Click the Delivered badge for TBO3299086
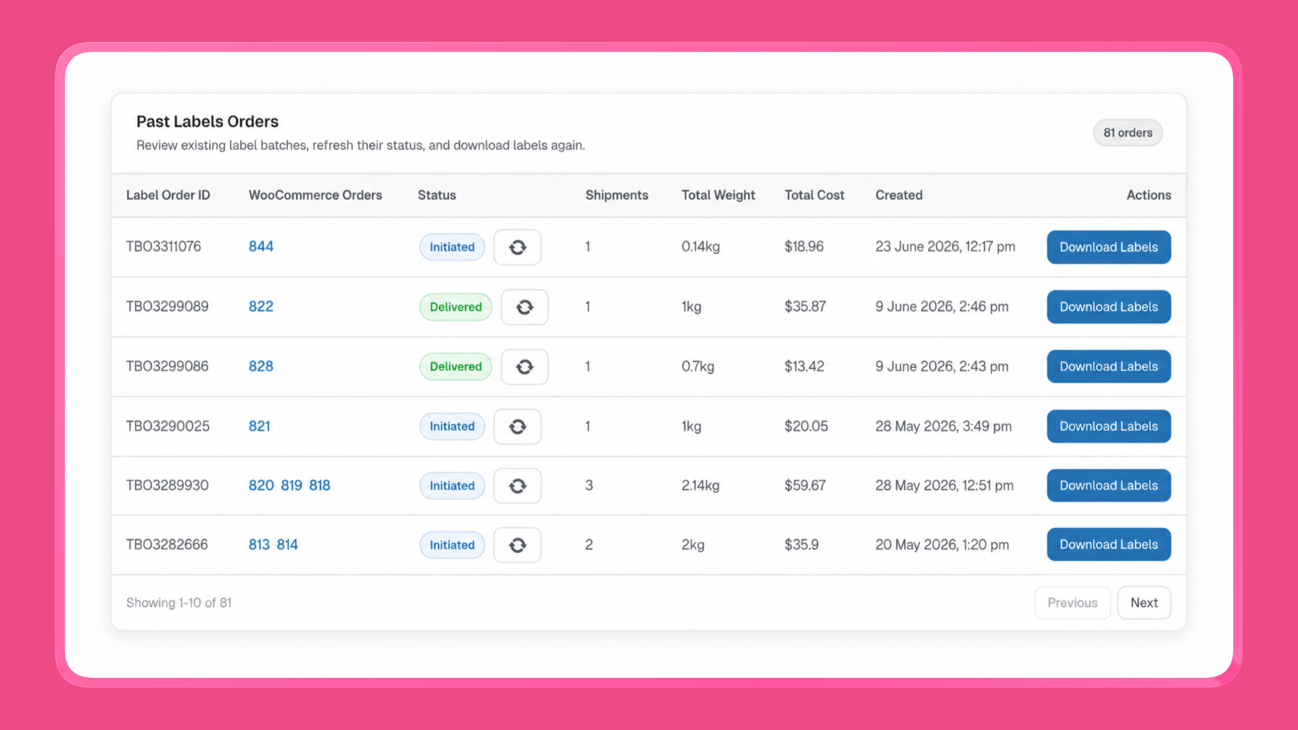 coord(456,366)
